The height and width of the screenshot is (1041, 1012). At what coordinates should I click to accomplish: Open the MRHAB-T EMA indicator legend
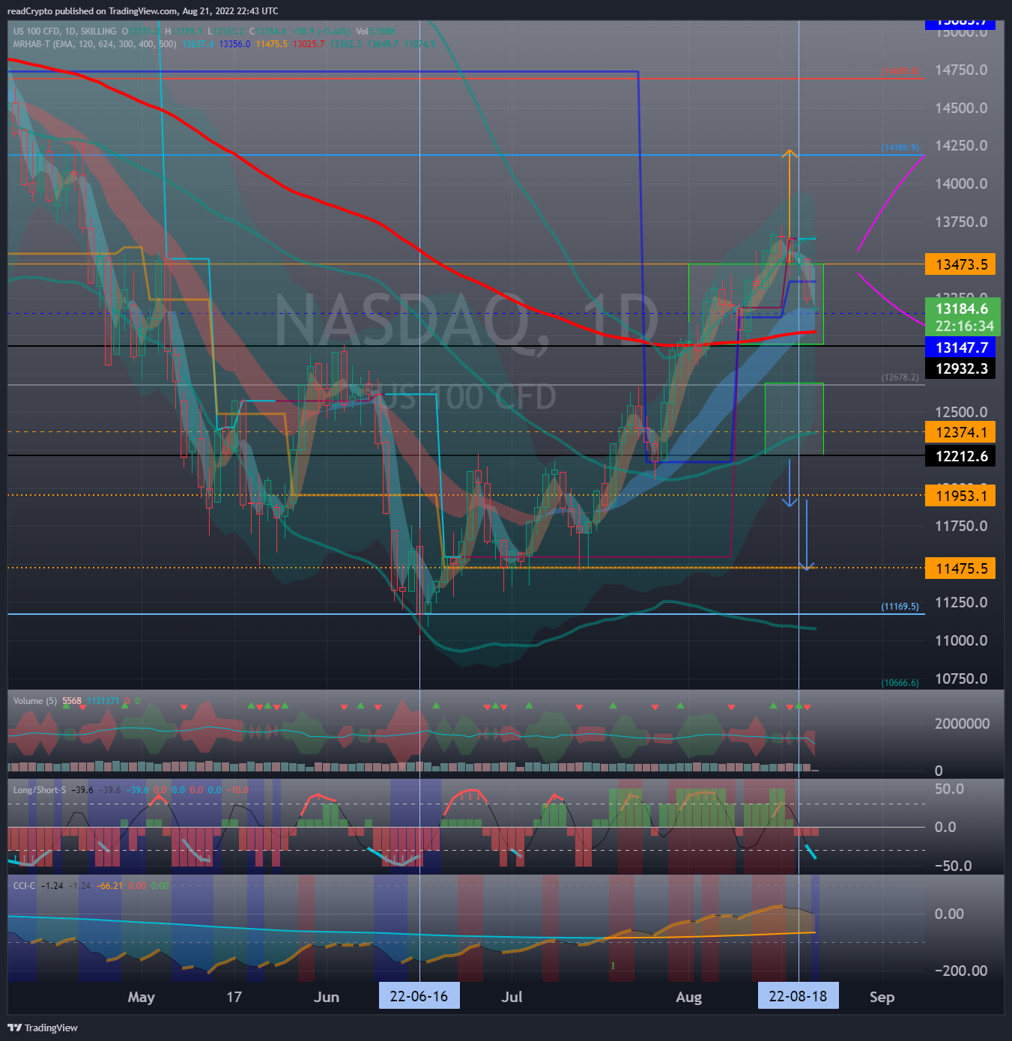(94, 44)
